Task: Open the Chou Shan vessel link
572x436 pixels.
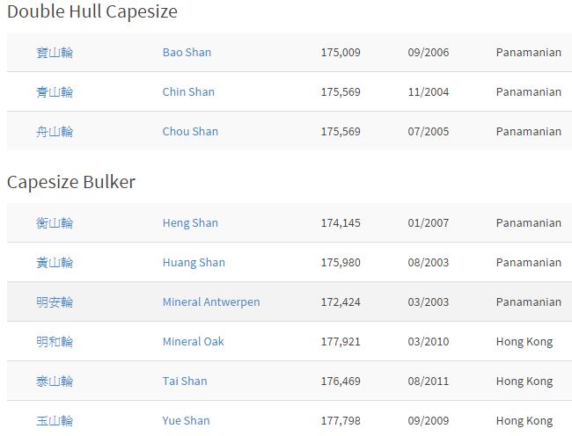Action: pyautogui.click(x=190, y=132)
